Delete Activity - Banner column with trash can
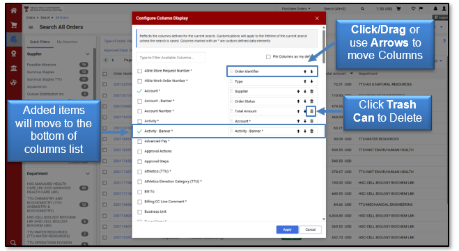Viewport: 459px width, 251px height. [311, 131]
